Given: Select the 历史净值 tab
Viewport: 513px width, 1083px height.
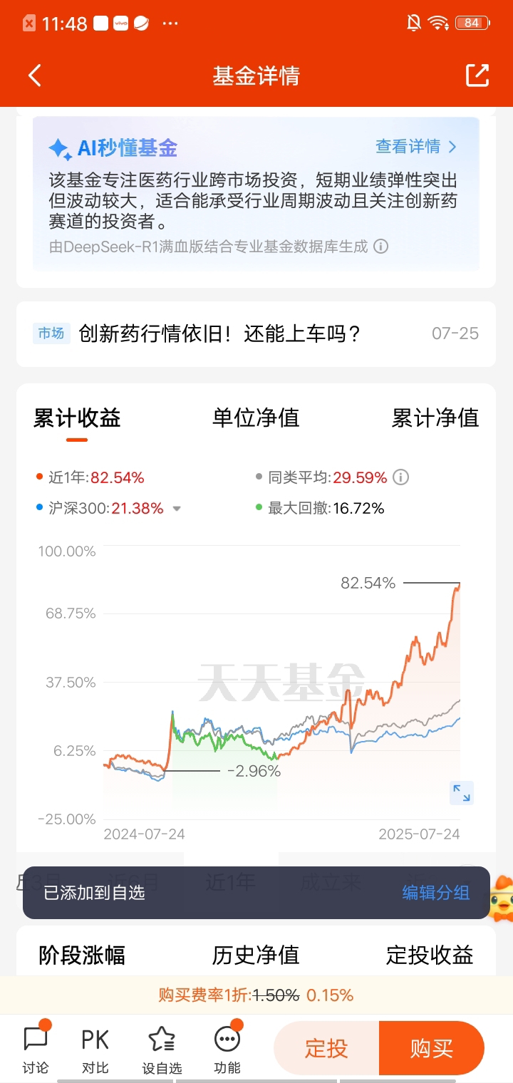Looking at the screenshot, I should [x=256, y=955].
